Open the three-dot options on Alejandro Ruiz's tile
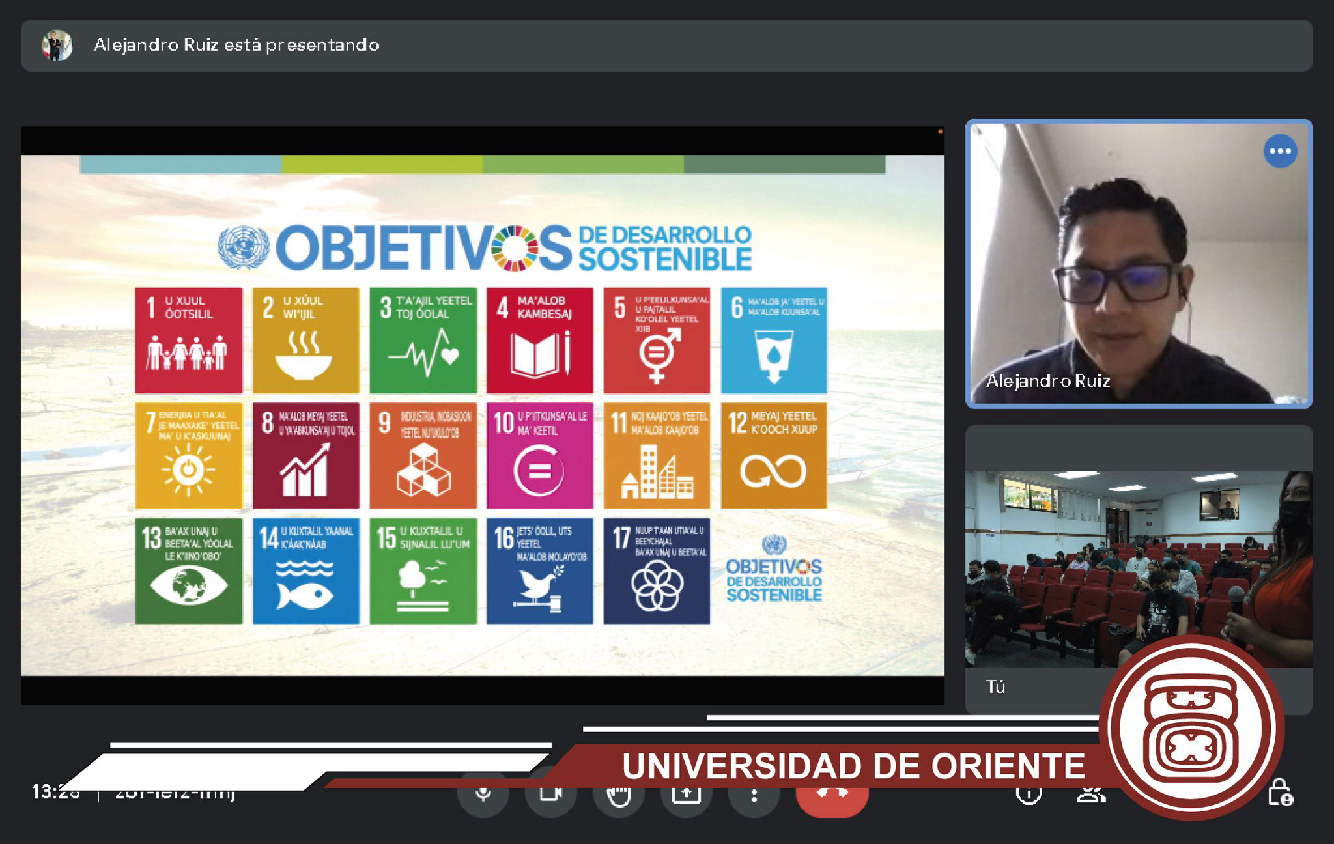Image resolution: width=1334 pixels, height=844 pixels. (1280, 151)
